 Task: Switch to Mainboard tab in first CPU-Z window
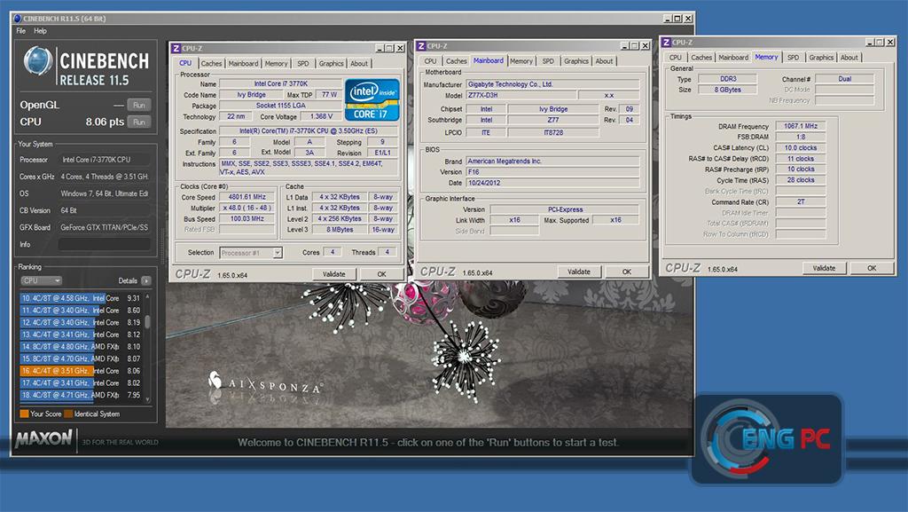pos(243,64)
